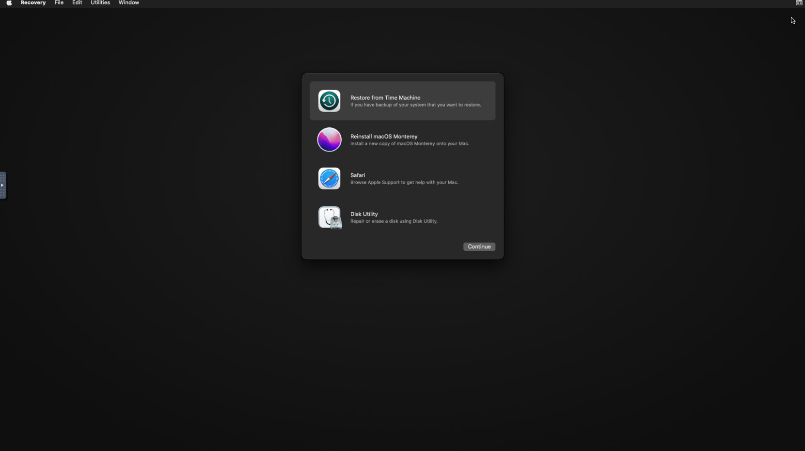This screenshot has height=451, width=805.
Task: Select 'Reinstall macOS Monterey' title
Action: click(x=384, y=137)
